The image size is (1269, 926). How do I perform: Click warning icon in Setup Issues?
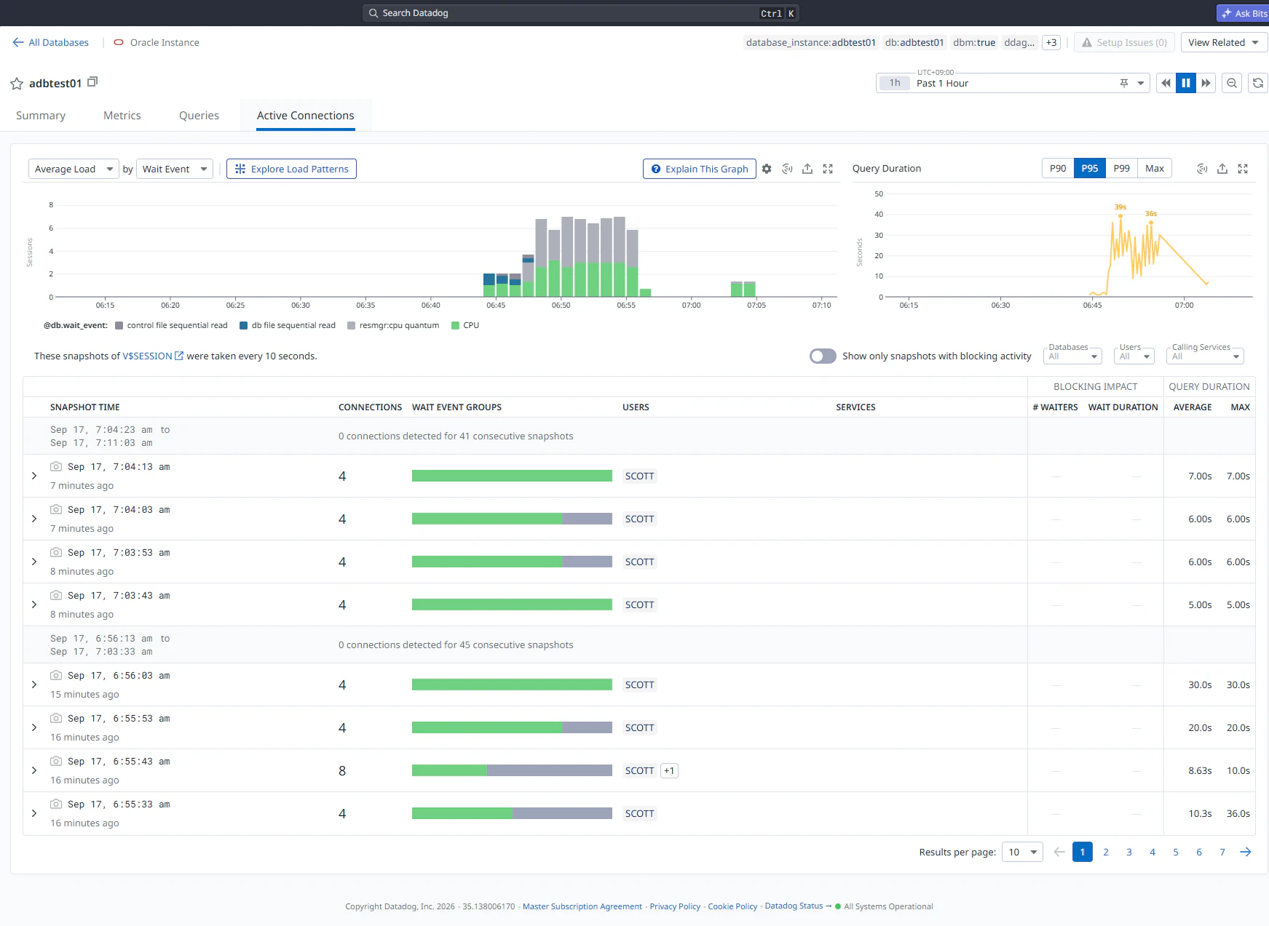coord(1087,42)
